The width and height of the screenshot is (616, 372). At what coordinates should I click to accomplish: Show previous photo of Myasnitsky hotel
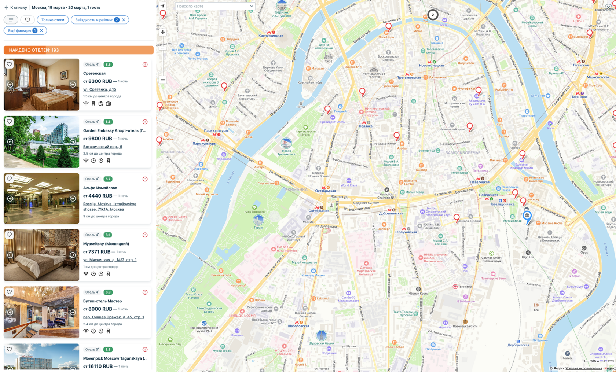coord(10,255)
